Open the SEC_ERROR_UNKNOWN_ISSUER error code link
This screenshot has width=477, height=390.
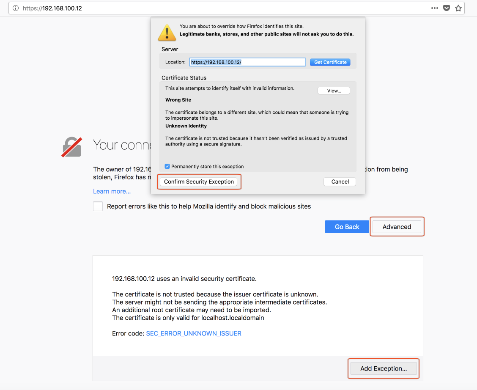(194, 333)
